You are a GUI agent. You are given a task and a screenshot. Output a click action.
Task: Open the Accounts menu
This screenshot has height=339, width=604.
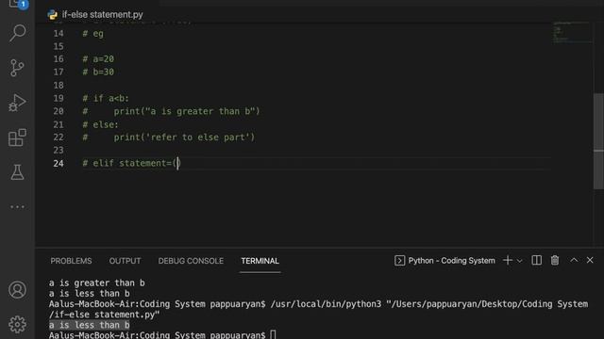17,290
